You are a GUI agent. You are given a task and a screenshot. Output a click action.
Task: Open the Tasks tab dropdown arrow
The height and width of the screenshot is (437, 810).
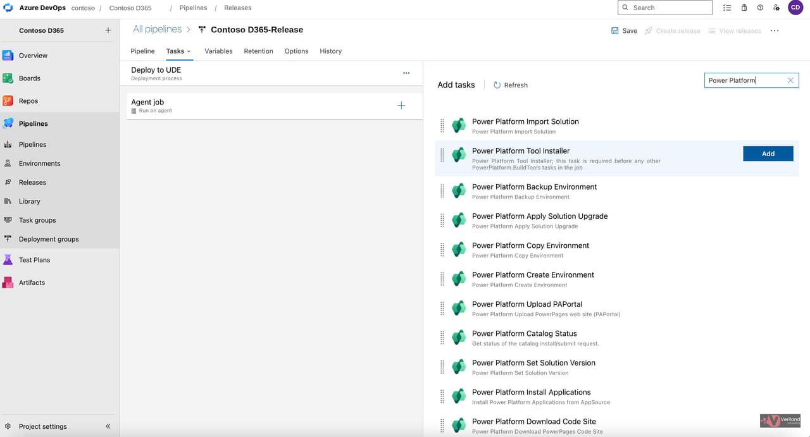189,51
